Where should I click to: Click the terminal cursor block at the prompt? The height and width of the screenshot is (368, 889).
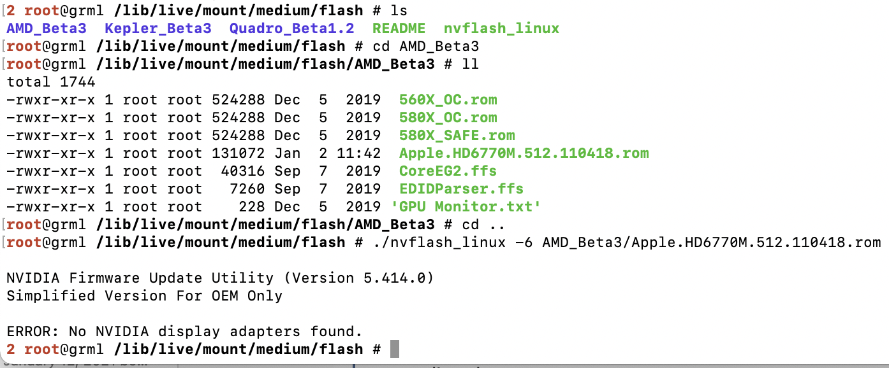[394, 349]
